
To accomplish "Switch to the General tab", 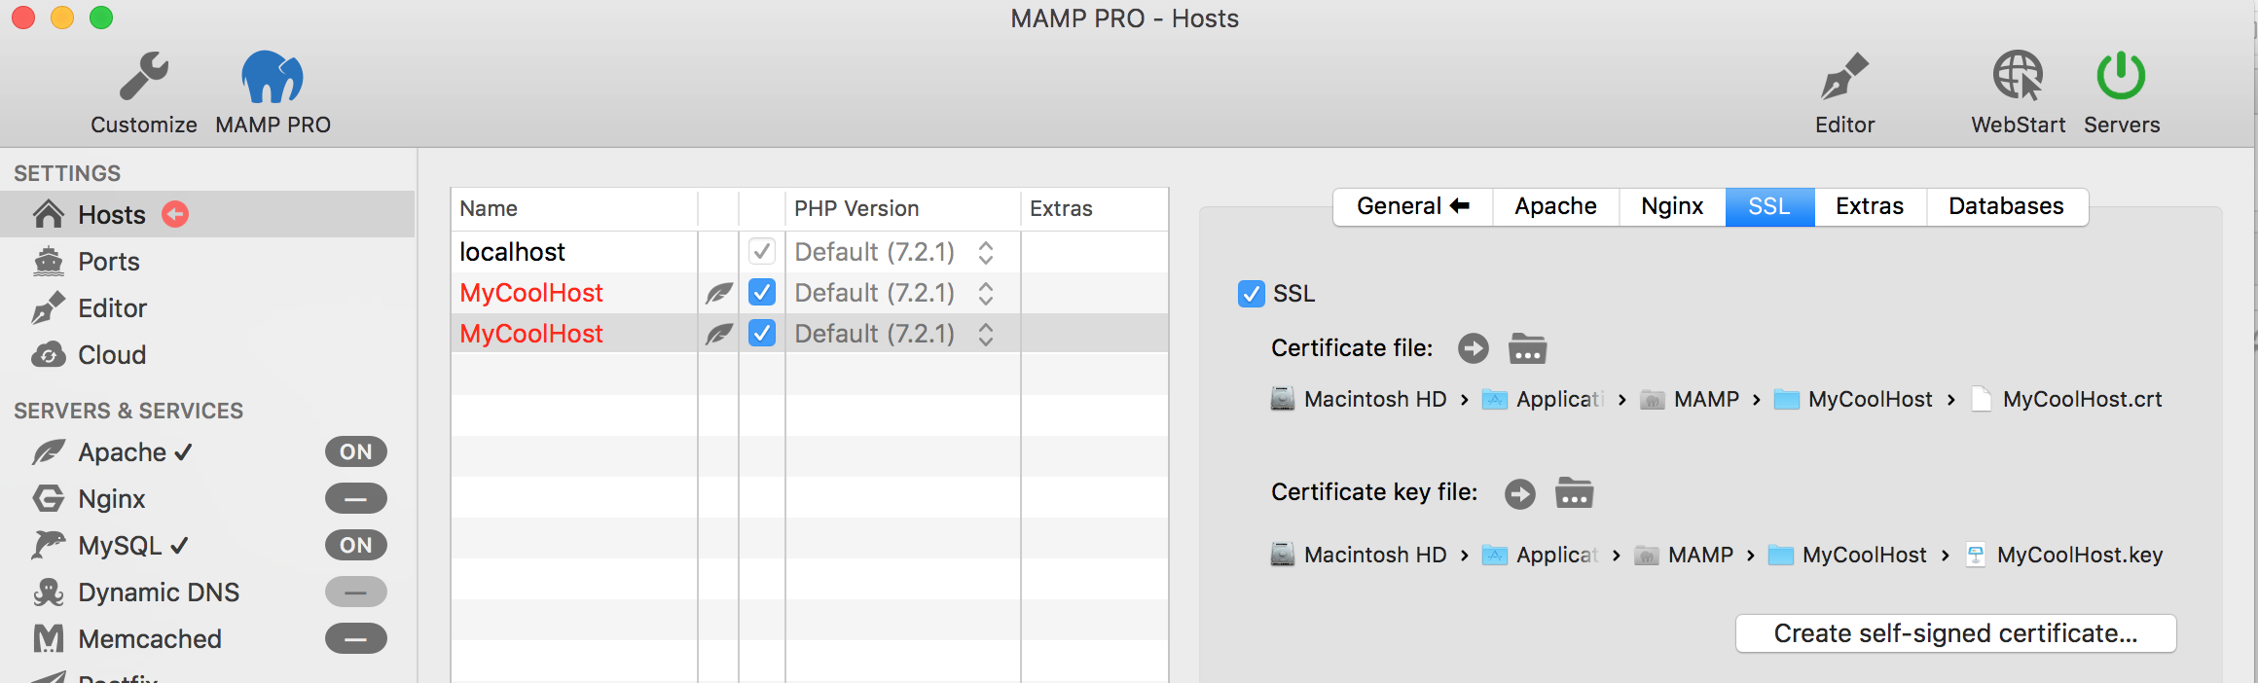I will coord(1413,206).
